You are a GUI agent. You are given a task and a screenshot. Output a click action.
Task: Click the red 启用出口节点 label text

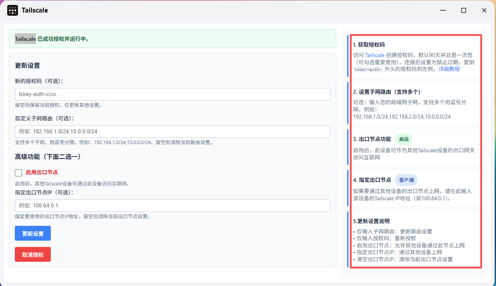tap(41, 172)
